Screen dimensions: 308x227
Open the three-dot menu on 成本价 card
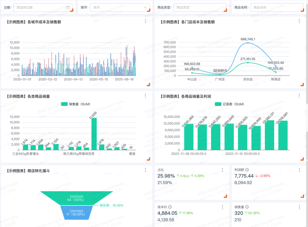pos(222,207)
